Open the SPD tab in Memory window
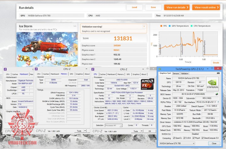The height and width of the screenshot is (149, 226). [x=72, y=74]
